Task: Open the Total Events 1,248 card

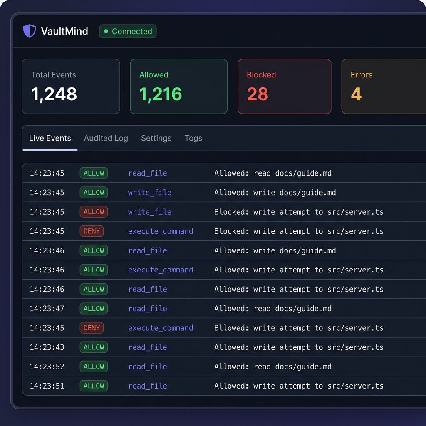Action: point(71,87)
